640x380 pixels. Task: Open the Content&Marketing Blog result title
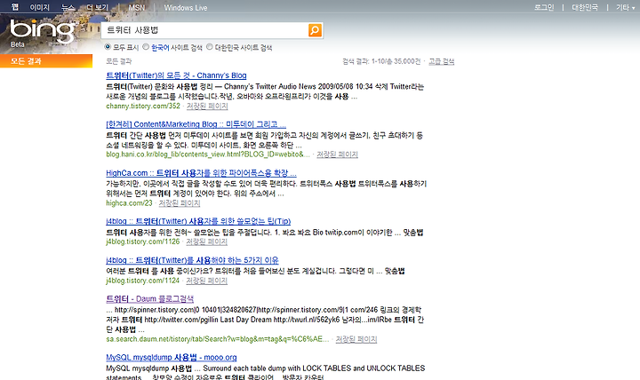[x=196, y=124]
